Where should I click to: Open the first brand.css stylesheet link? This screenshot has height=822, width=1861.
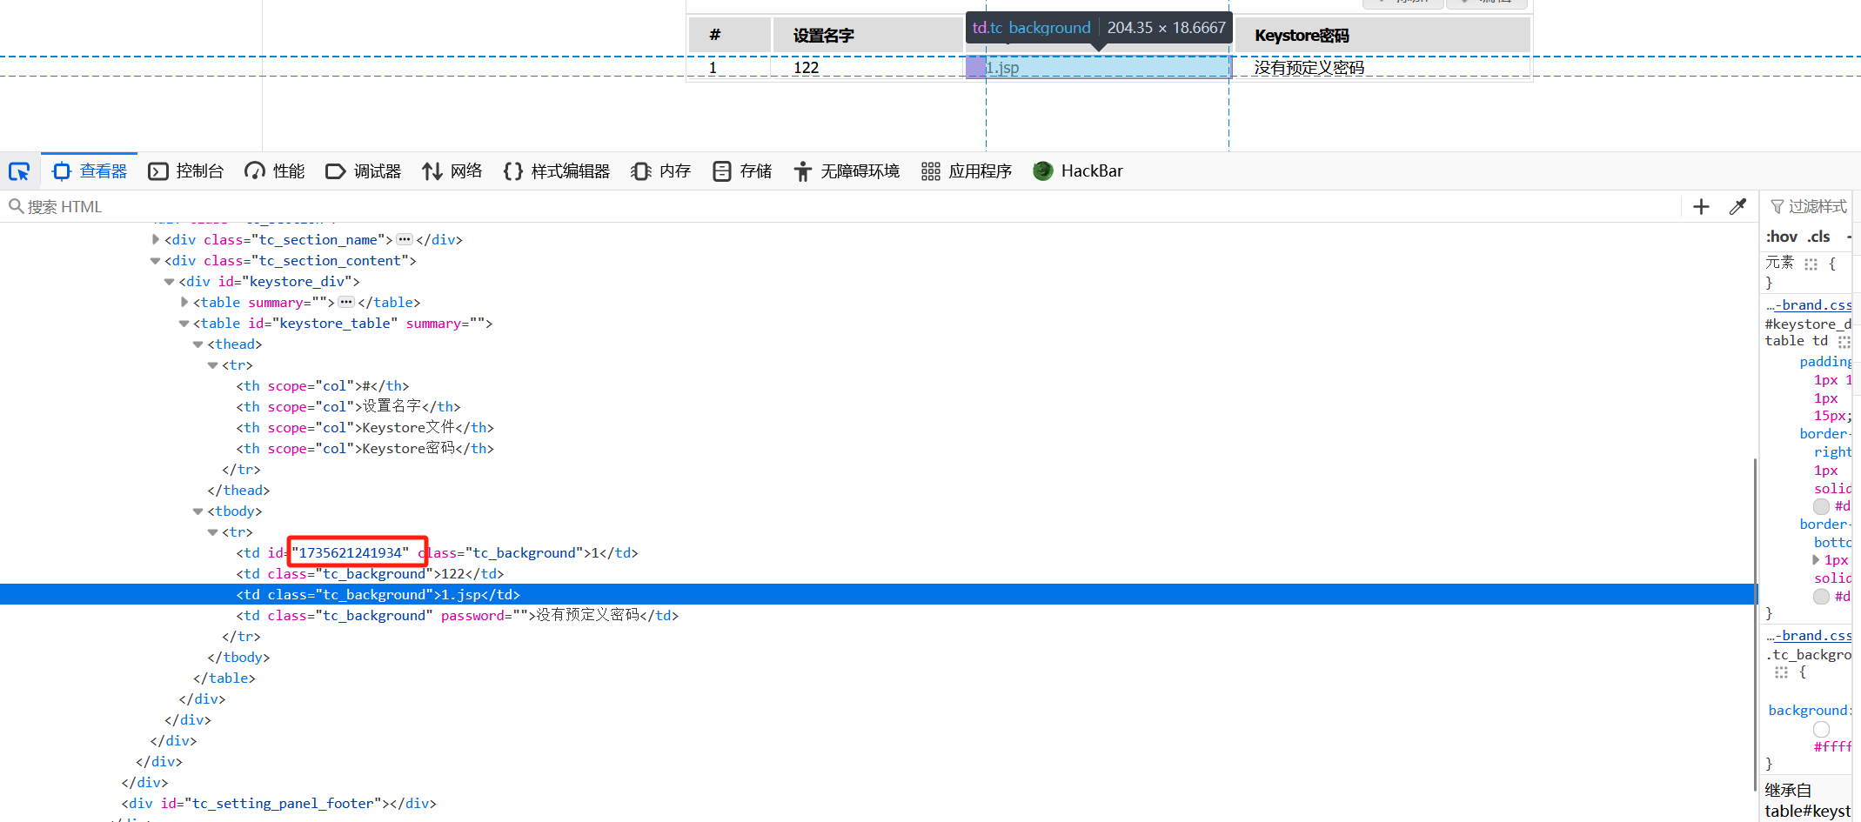pos(1812,305)
